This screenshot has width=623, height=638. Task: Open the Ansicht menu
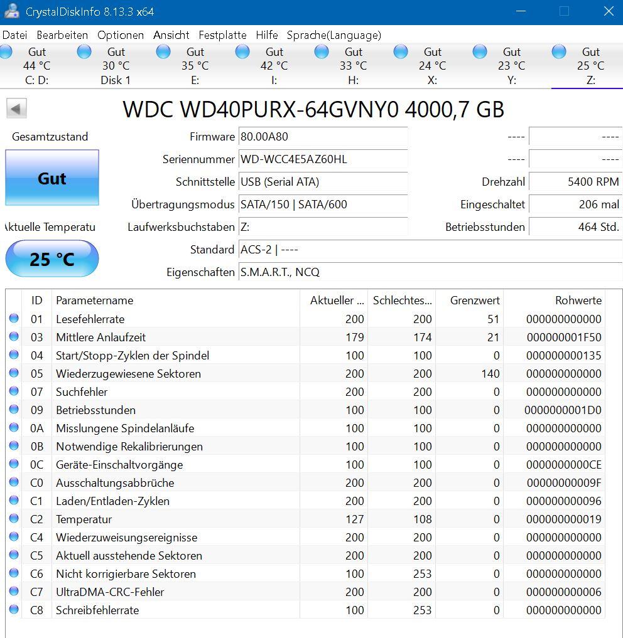coord(171,35)
